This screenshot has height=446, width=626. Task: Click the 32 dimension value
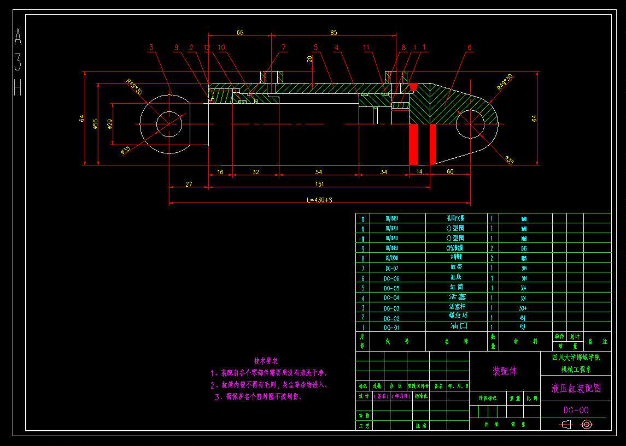(255, 172)
